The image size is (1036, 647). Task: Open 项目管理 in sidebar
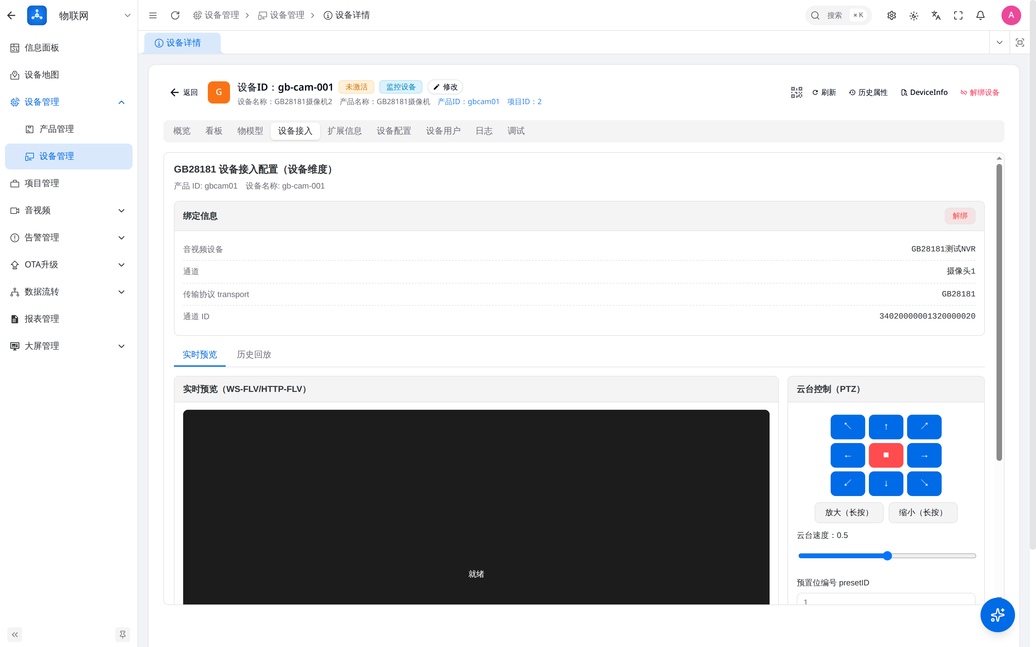click(x=68, y=183)
